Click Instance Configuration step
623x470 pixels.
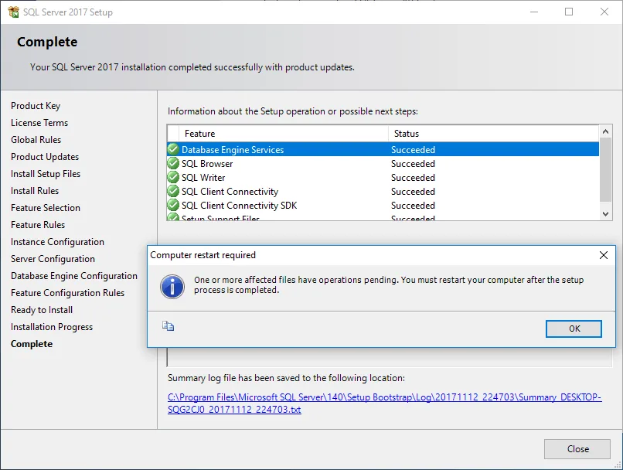point(57,242)
